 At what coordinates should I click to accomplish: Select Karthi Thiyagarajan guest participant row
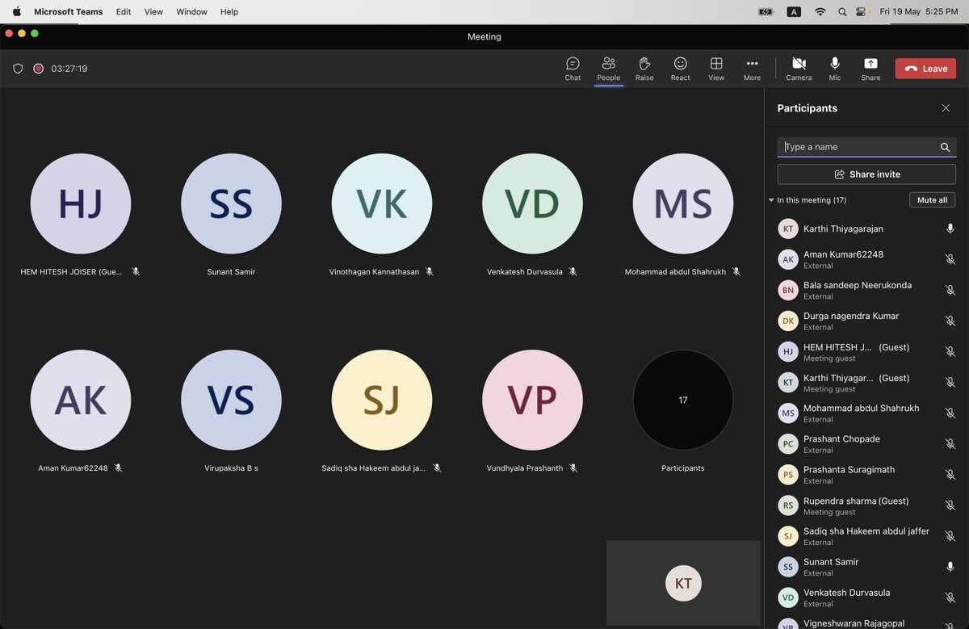866,383
